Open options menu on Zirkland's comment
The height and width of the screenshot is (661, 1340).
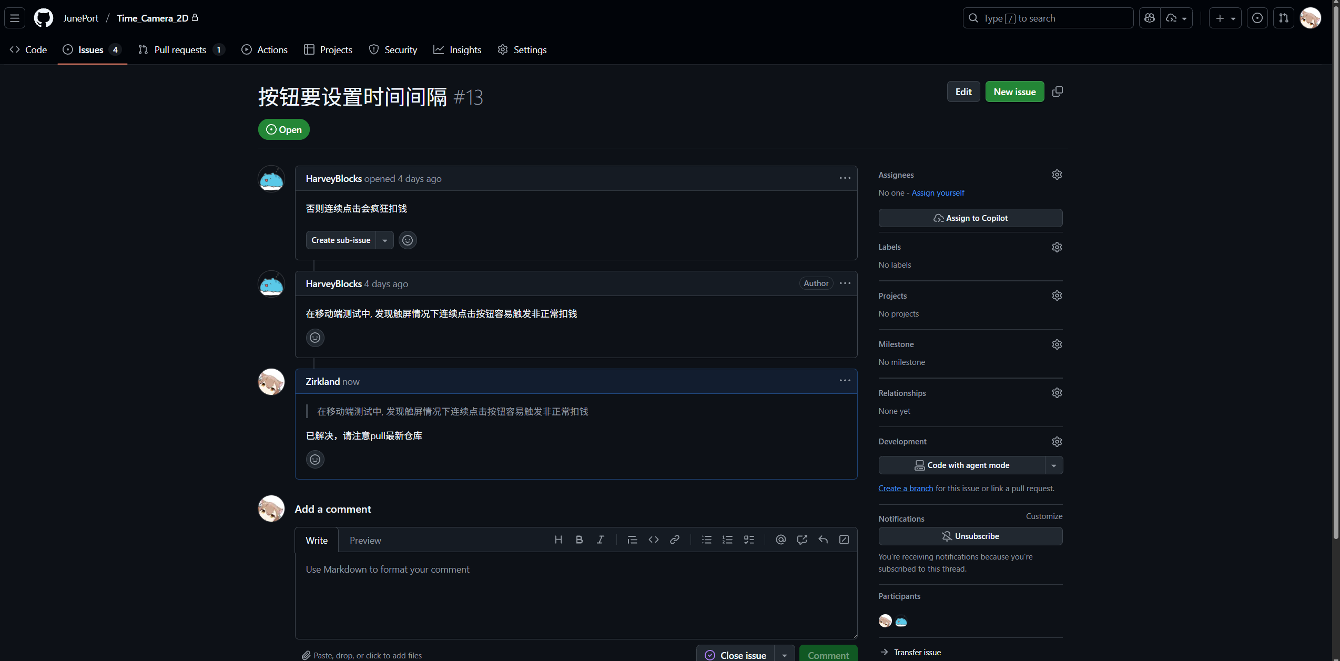click(845, 381)
